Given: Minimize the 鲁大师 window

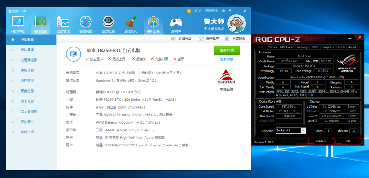Looking at the screenshot, I should pyautogui.click(x=238, y=11).
